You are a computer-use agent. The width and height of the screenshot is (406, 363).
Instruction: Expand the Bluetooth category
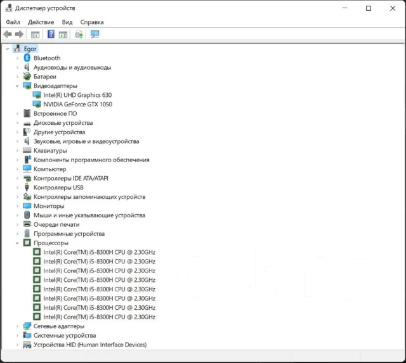17,58
